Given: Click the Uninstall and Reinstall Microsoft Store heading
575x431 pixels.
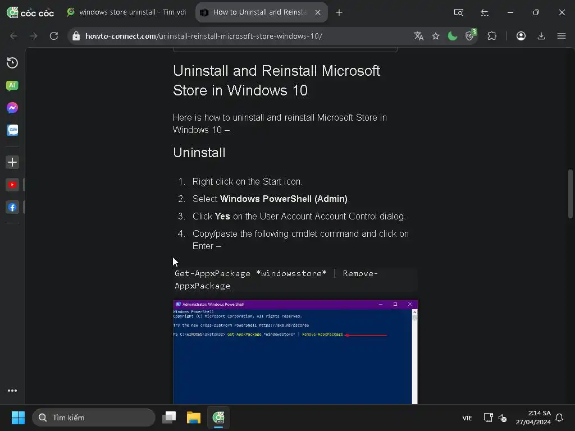Looking at the screenshot, I should (x=276, y=81).
